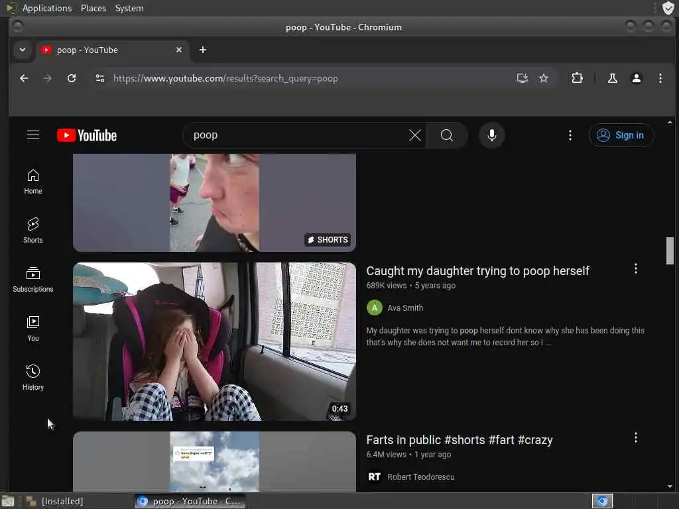Click the video description text 'My daughter was trying'

[505, 336]
